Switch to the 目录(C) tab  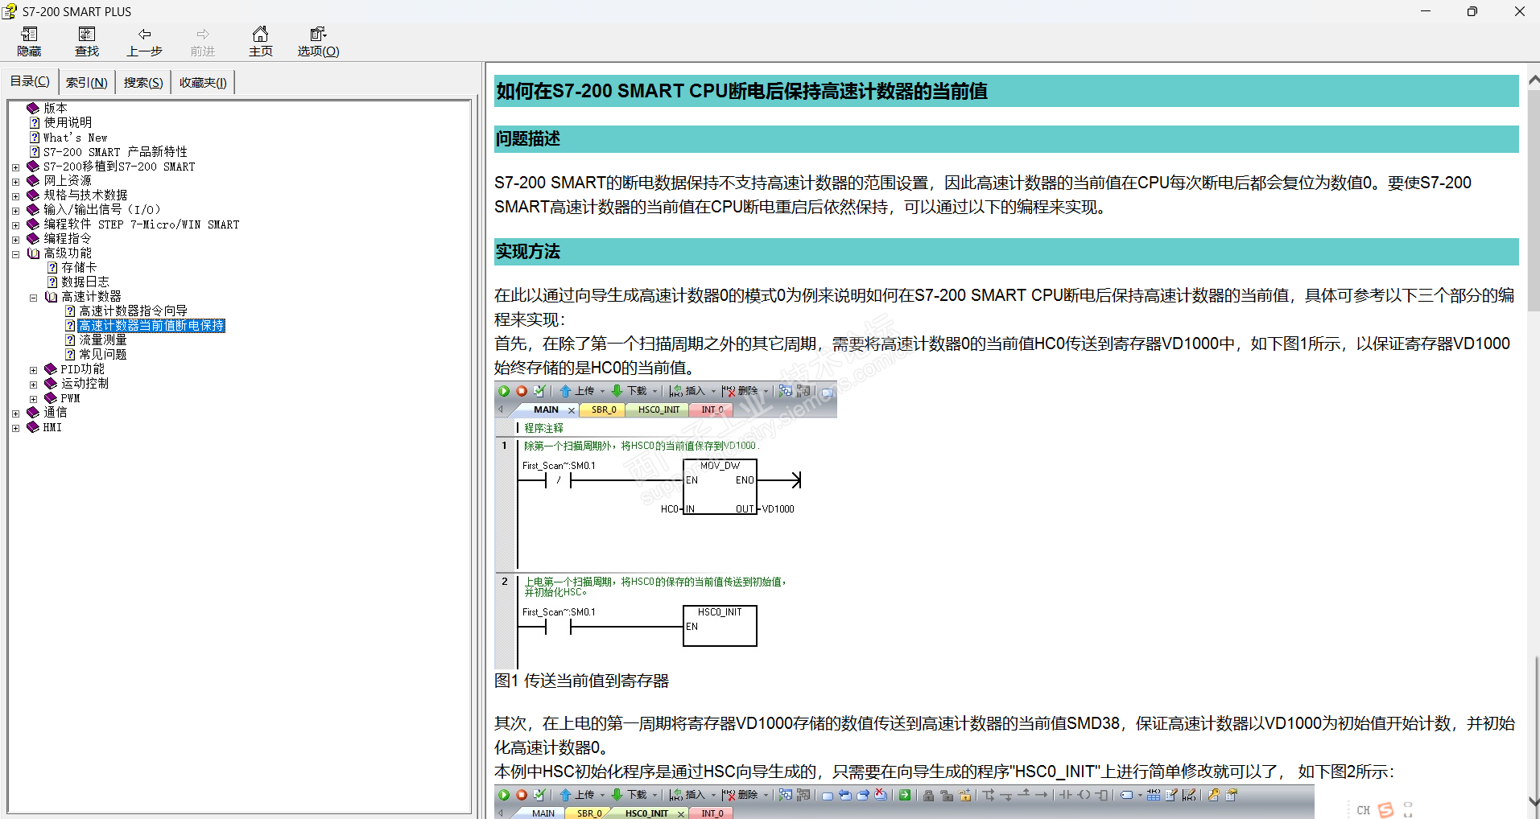pyautogui.click(x=30, y=81)
